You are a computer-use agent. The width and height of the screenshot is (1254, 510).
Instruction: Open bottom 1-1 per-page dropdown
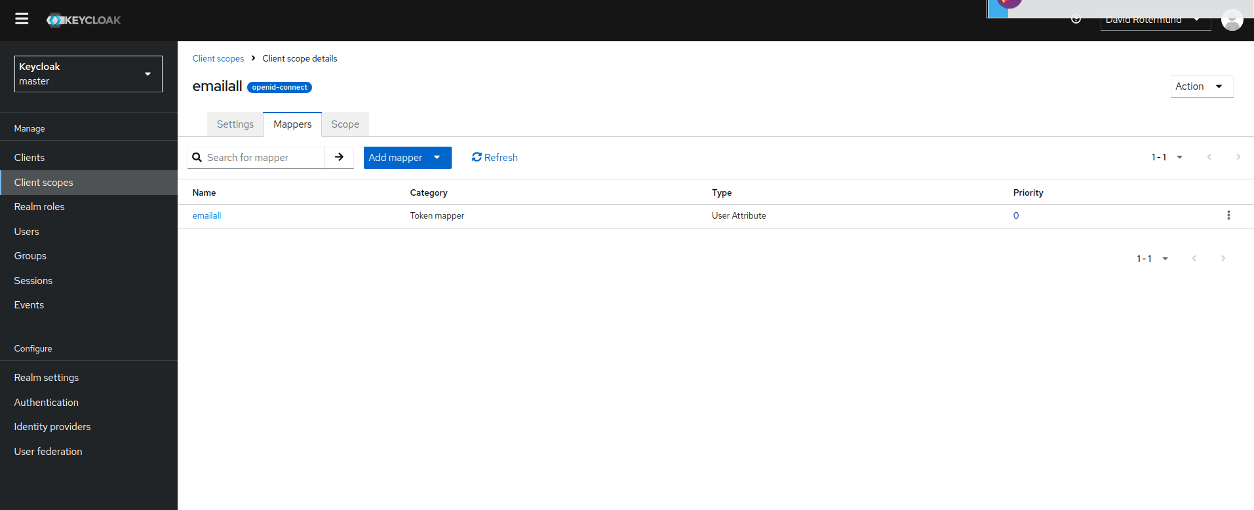1152,259
